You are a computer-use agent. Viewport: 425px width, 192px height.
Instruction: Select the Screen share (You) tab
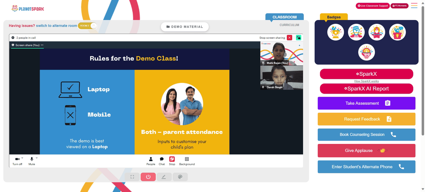tap(27, 45)
